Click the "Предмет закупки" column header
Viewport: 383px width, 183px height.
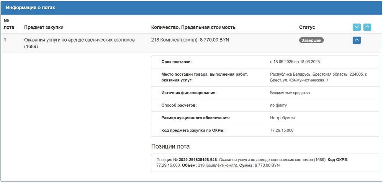point(44,28)
